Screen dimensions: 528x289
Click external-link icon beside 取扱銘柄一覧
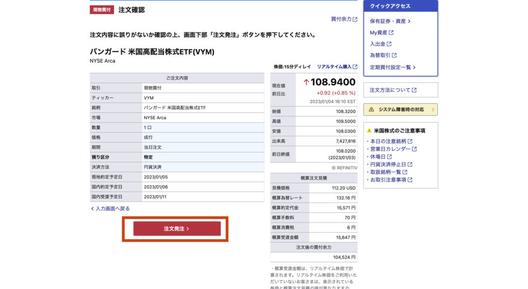[405, 172]
